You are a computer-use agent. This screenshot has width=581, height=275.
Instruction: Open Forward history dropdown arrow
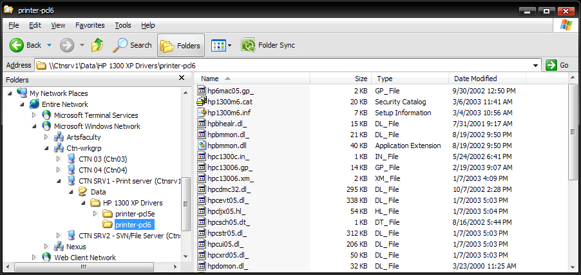point(82,46)
